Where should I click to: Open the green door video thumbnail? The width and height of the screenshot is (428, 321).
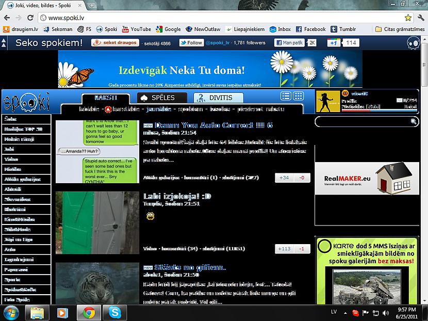97,223
